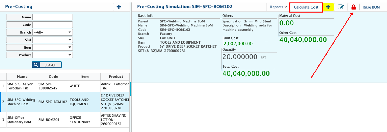
Task: Expand the Item filter dropdown
Action: coord(52,48)
